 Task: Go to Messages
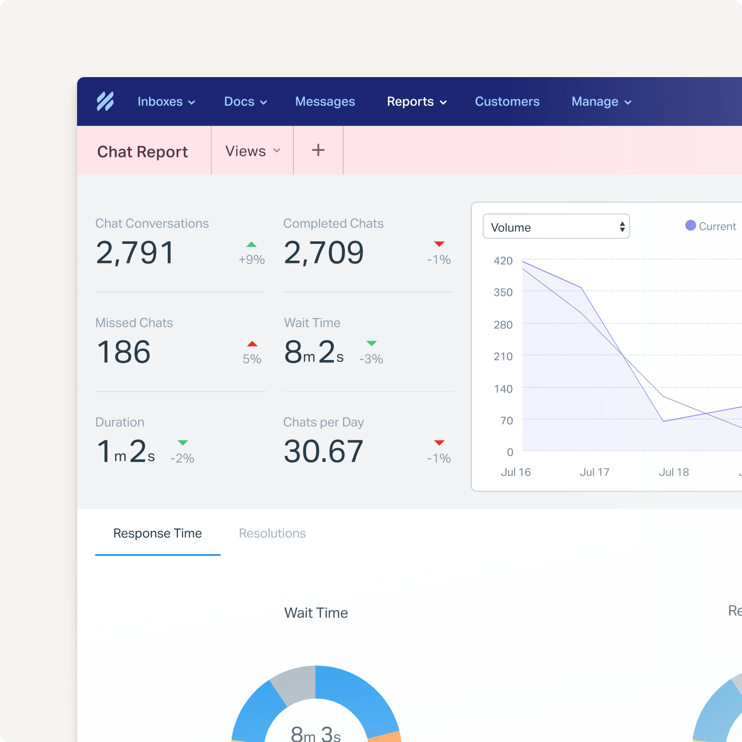click(x=325, y=102)
